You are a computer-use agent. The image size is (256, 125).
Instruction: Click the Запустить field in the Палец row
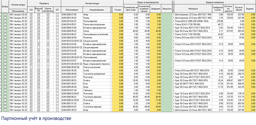click(x=167, y=18)
